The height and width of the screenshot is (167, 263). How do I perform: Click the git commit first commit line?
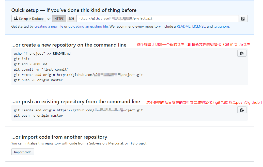(x=41, y=70)
